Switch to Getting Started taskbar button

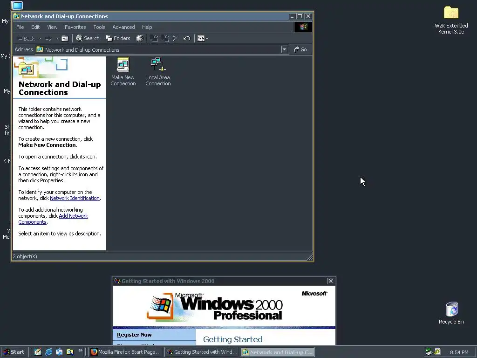click(x=202, y=352)
